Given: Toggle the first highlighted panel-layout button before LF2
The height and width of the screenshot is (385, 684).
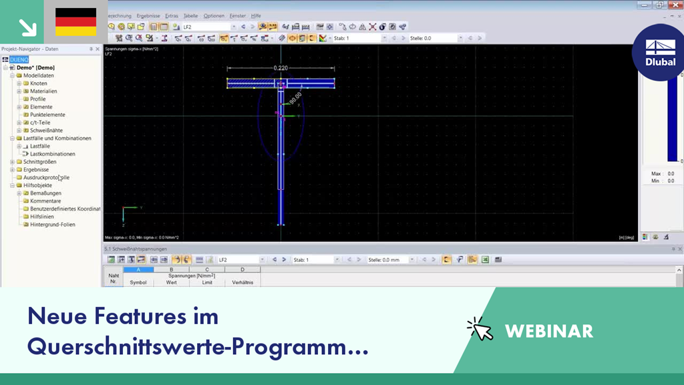Looking at the screenshot, I should [x=154, y=27].
